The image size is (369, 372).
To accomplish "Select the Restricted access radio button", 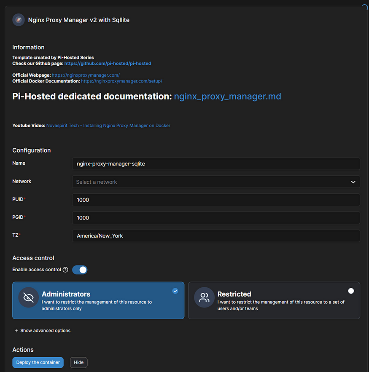I will pos(351,291).
